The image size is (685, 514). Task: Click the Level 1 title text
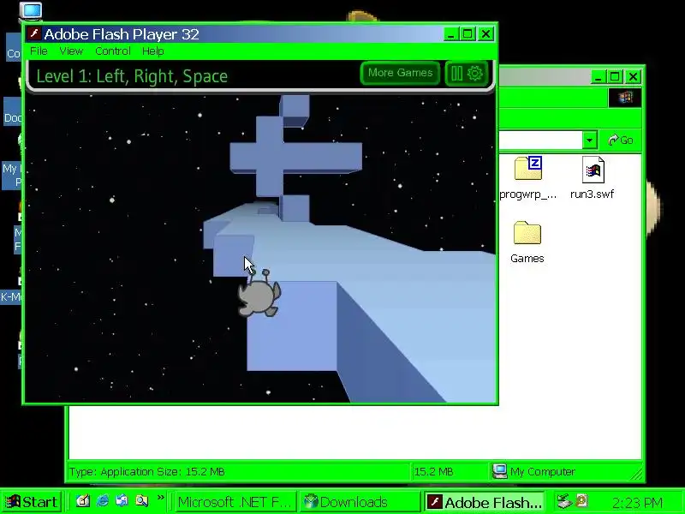pos(132,76)
